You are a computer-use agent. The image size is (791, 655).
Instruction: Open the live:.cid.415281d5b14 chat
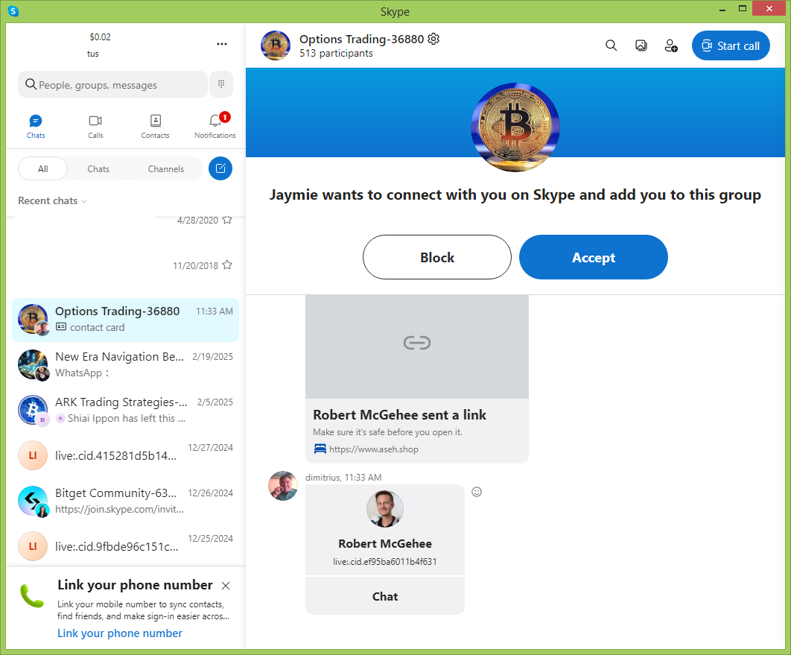pos(125,456)
